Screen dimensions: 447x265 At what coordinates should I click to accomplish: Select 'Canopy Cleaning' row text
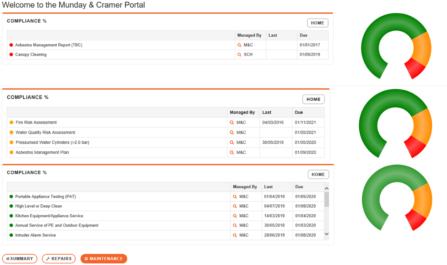coord(31,55)
